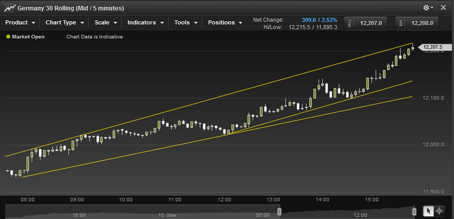Click the 06:00 label in navigator
This screenshot has height=219, width=454.
(263, 215)
